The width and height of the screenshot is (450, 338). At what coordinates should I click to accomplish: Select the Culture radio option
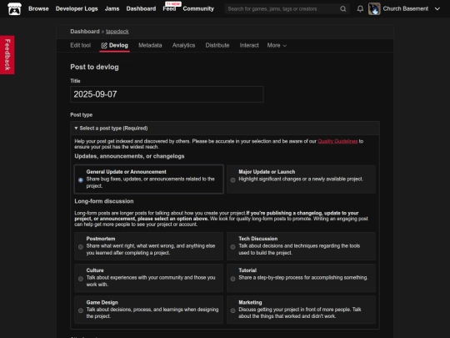tap(81, 279)
